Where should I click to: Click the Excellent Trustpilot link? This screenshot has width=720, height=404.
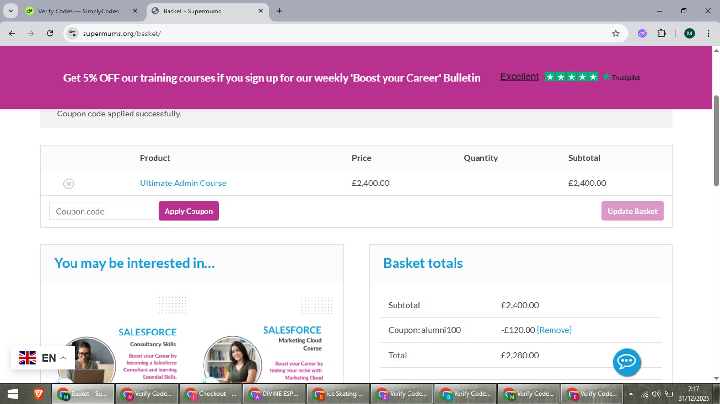519,77
